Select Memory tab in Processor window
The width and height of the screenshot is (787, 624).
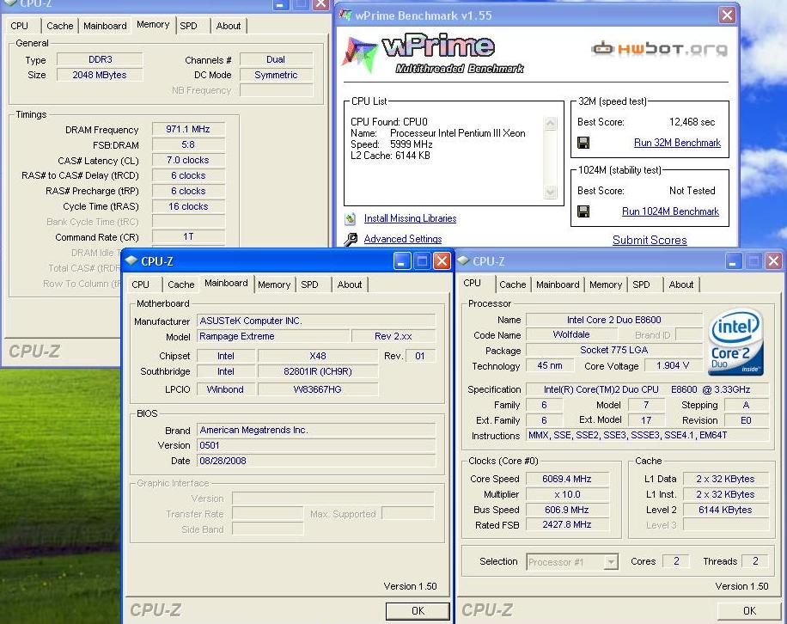click(606, 284)
